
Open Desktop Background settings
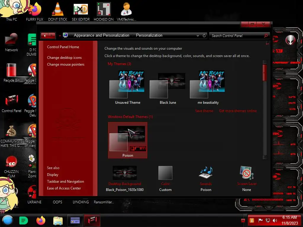125,179
